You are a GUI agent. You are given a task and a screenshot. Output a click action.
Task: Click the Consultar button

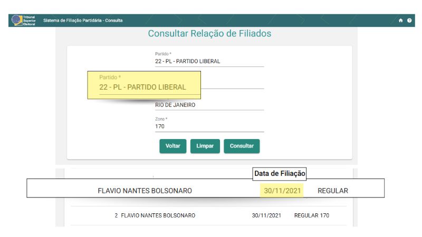(242, 146)
